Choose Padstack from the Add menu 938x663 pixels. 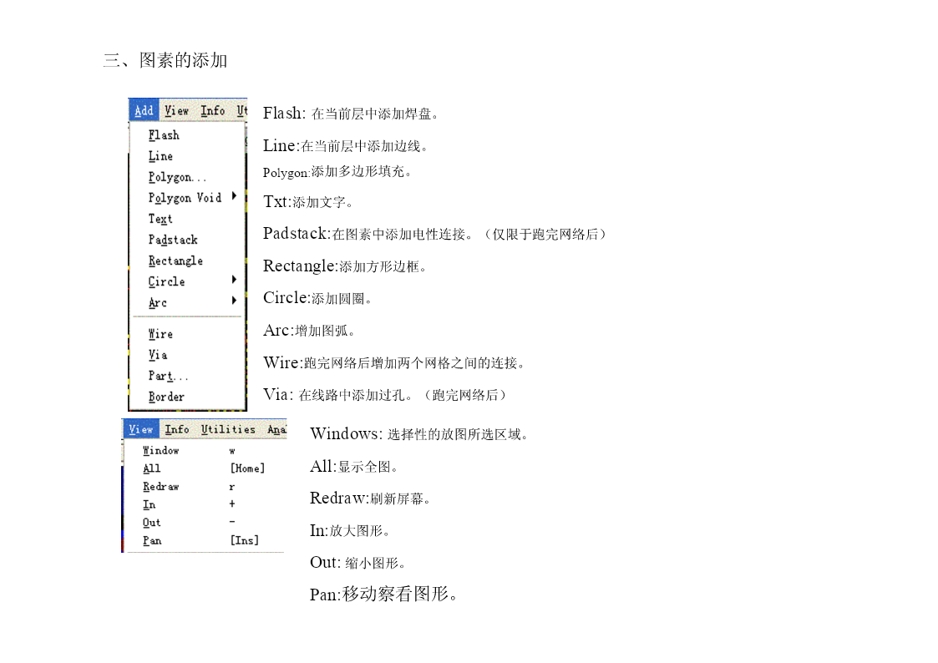[x=187, y=240]
